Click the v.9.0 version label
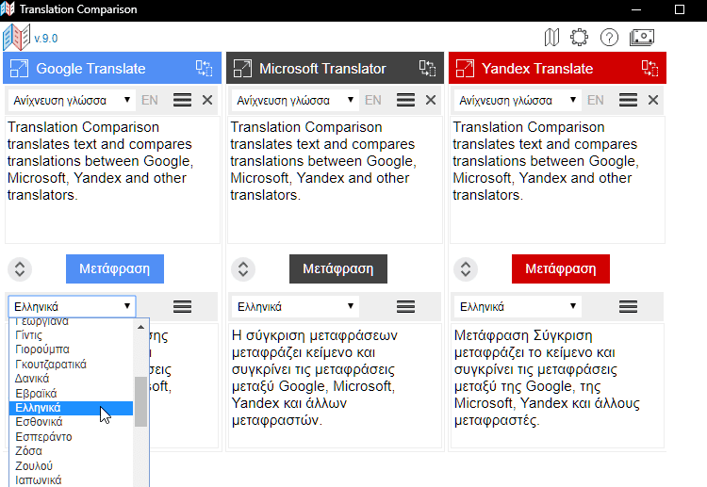707x487 pixels. point(46,39)
